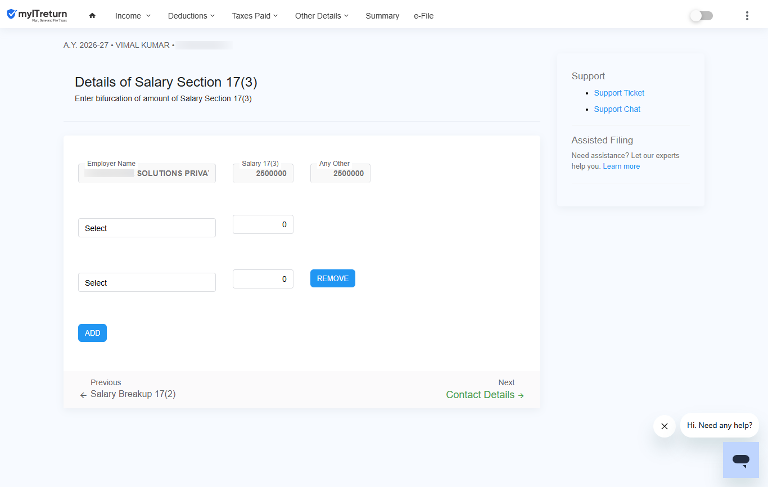The height and width of the screenshot is (487, 768).
Task: Focus the first row amount input field
Action: 263,224
